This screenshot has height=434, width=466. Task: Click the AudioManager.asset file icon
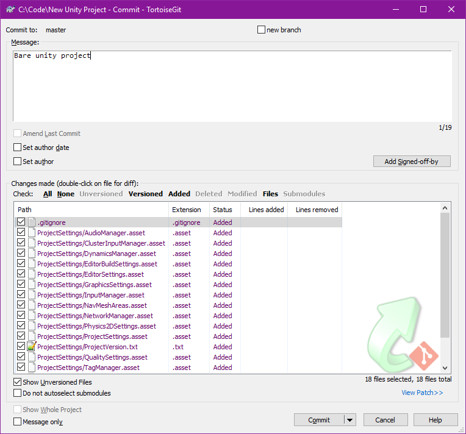[x=32, y=233]
